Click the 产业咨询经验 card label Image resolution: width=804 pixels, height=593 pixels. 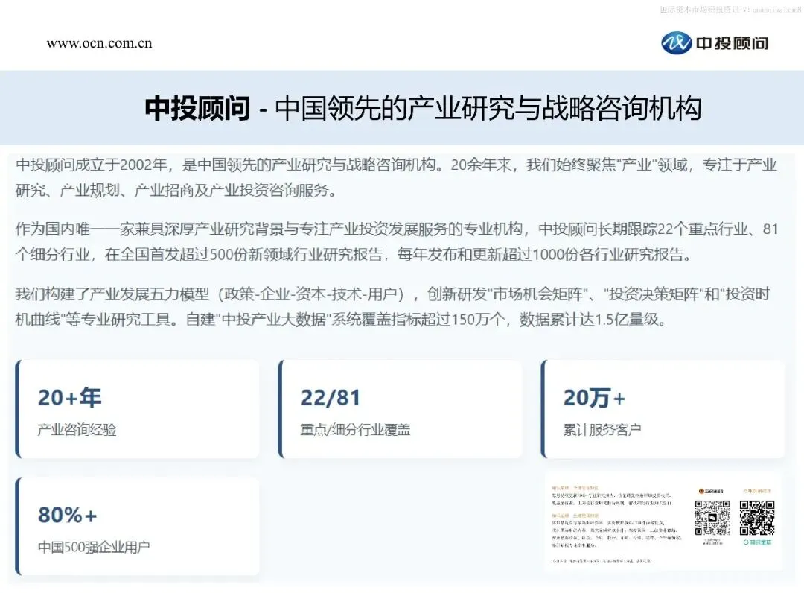tap(77, 429)
